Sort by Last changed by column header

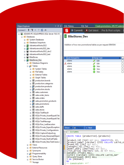(x=79, y=58)
